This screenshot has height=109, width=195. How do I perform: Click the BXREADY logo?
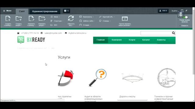(31, 40)
